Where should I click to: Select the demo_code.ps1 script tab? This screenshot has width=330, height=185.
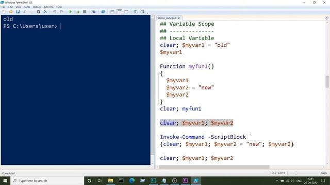pyautogui.click(x=167, y=18)
